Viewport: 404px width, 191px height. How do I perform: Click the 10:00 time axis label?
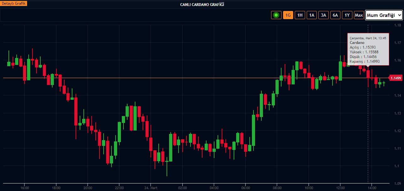309,188
